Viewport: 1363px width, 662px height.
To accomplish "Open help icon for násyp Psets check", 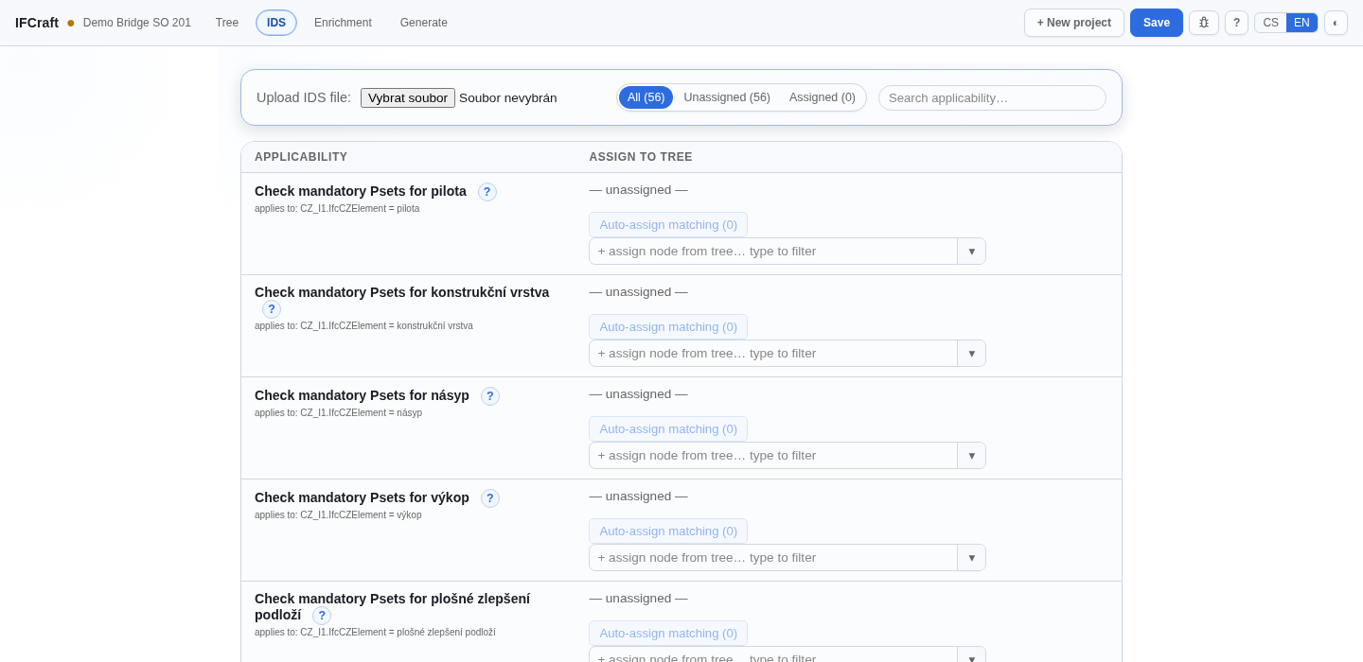I will (x=490, y=396).
